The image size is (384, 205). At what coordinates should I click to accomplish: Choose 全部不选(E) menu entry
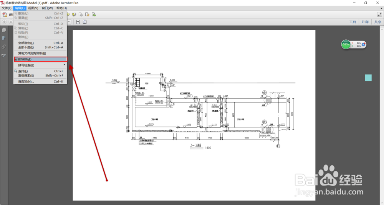40,47
